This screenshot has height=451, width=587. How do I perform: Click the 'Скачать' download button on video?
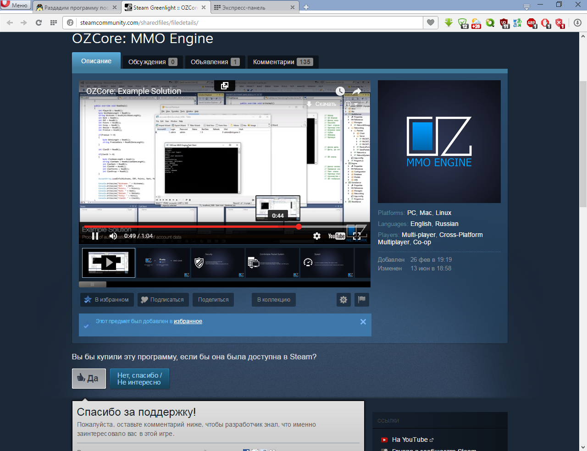click(321, 104)
